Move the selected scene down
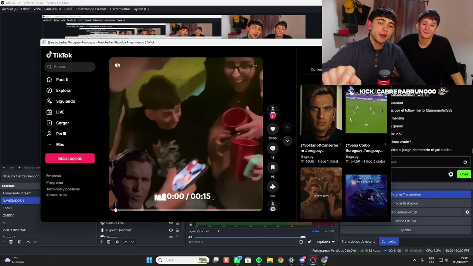 [35, 242]
